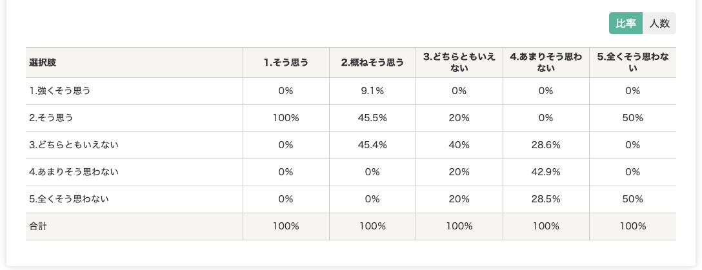
Task: Click the 合計 row label
Action: point(38,226)
